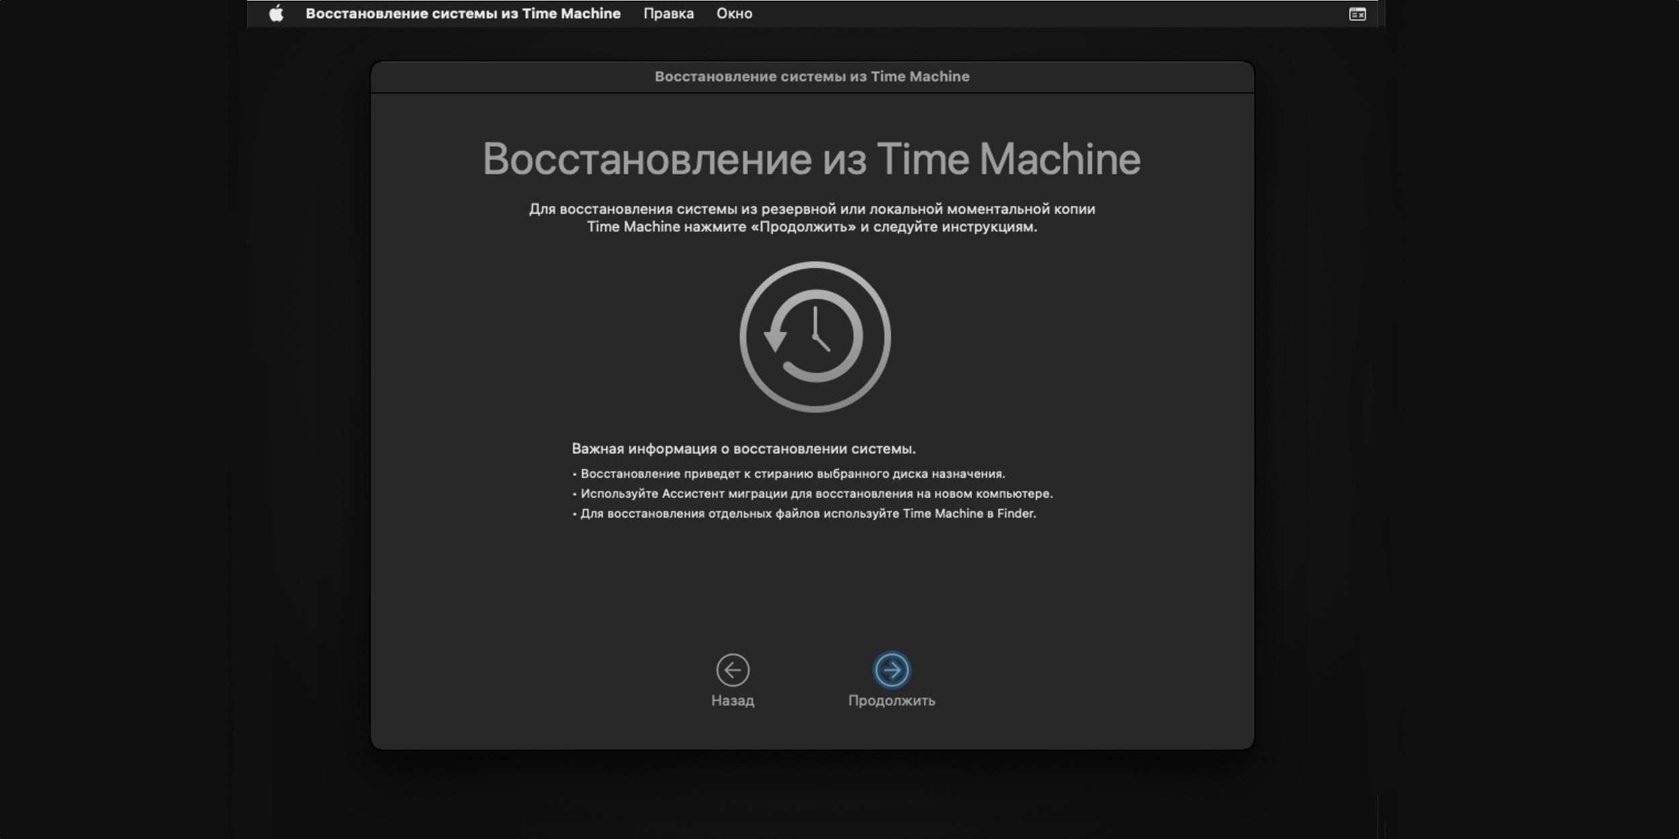
Task: Click the heading Восстановление из Time Machine
Action: click(x=811, y=160)
